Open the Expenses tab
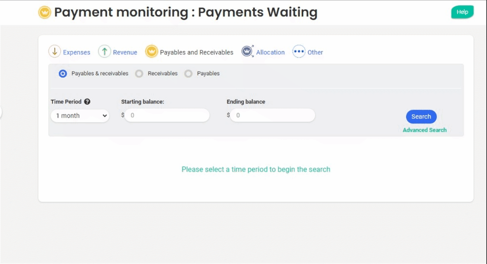 click(76, 53)
